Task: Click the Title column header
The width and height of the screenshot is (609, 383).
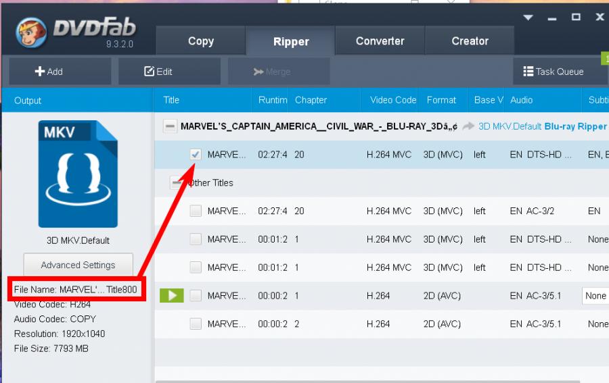Action: click(202, 100)
